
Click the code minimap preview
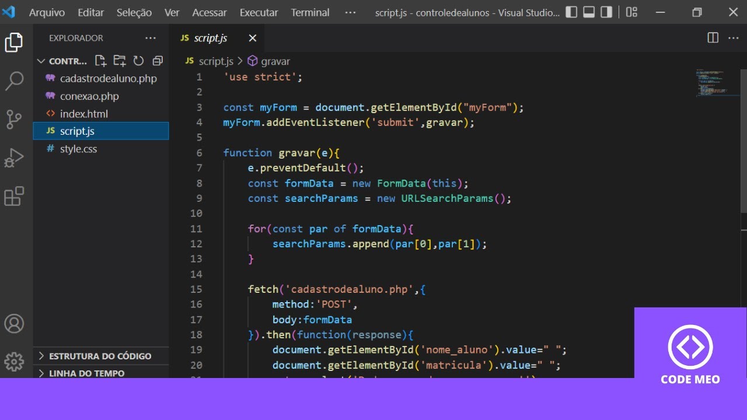coord(717,83)
